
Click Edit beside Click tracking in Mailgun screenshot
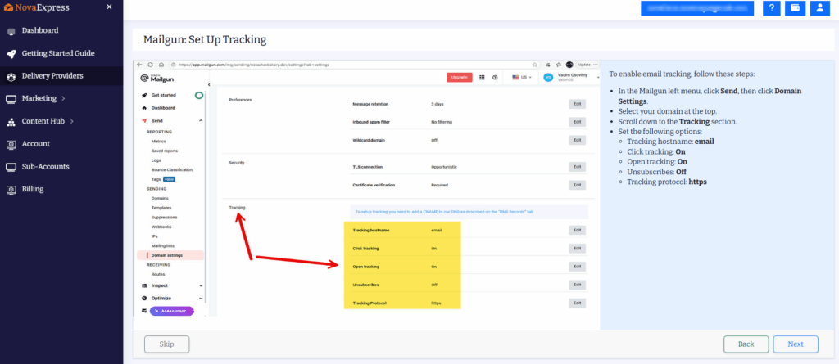[x=578, y=249]
